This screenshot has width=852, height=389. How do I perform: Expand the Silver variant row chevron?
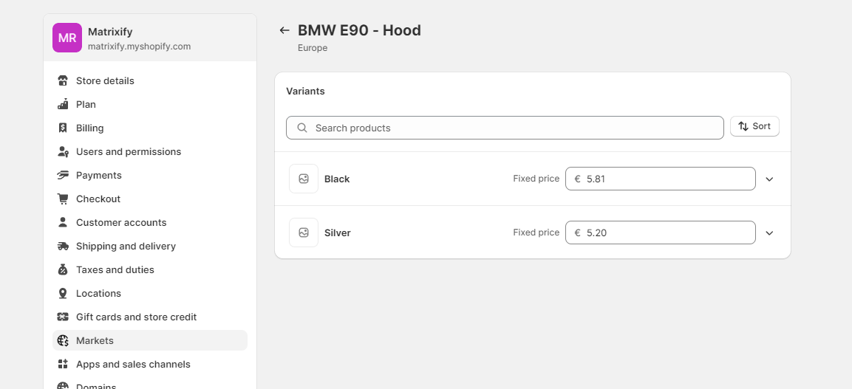point(769,233)
